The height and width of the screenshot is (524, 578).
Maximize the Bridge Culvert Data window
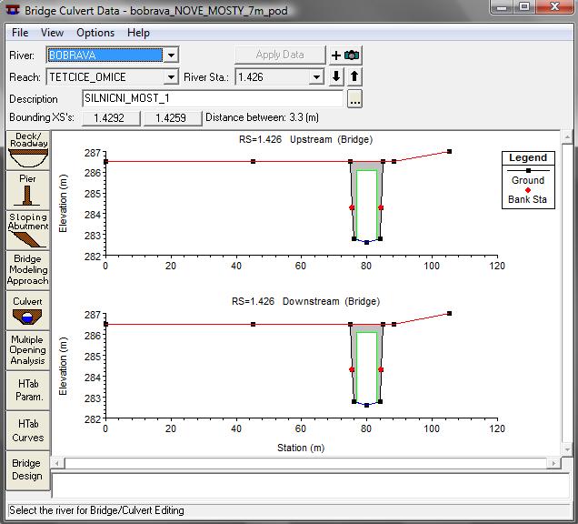(524, 7)
